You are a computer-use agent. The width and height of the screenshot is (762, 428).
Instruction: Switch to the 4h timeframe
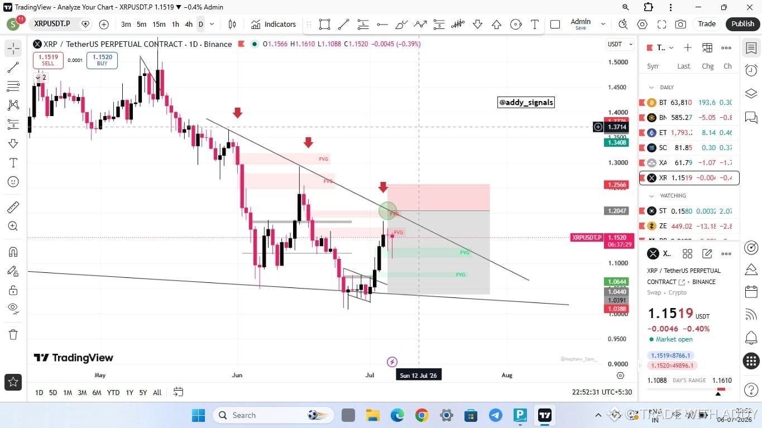pyautogui.click(x=189, y=24)
